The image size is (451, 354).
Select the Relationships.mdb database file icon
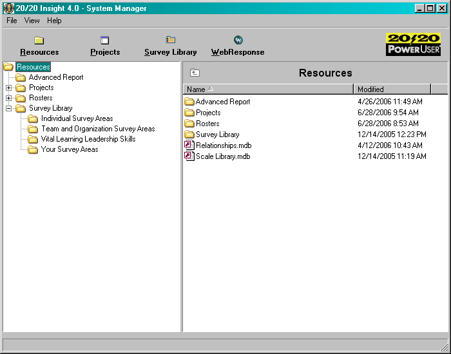click(189, 145)
